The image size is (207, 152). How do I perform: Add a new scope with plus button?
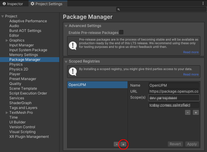click(x=196, y=112)
